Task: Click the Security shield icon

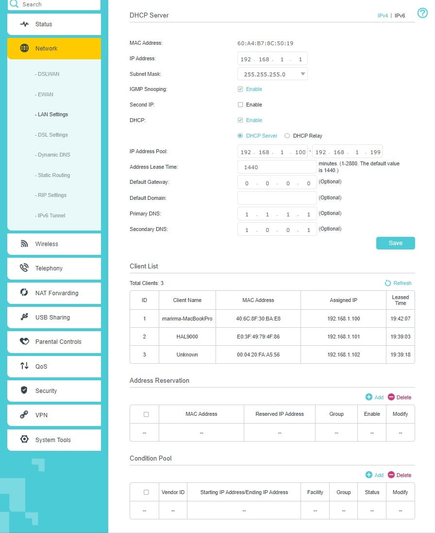Action: point(24,390)
